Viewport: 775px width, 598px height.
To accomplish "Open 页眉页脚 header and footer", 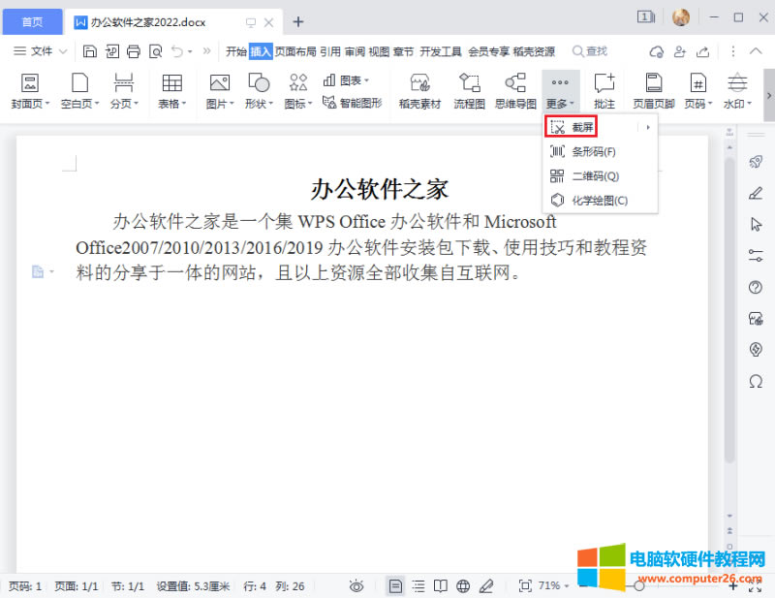I will tap(654, 91).
